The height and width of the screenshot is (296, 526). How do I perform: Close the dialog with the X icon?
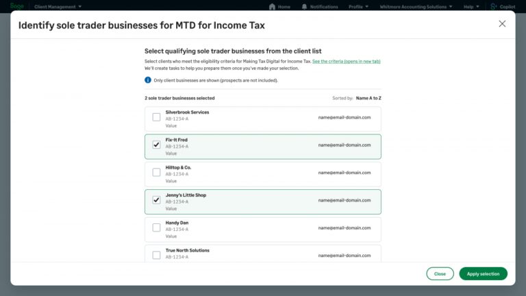coord(502,24)
